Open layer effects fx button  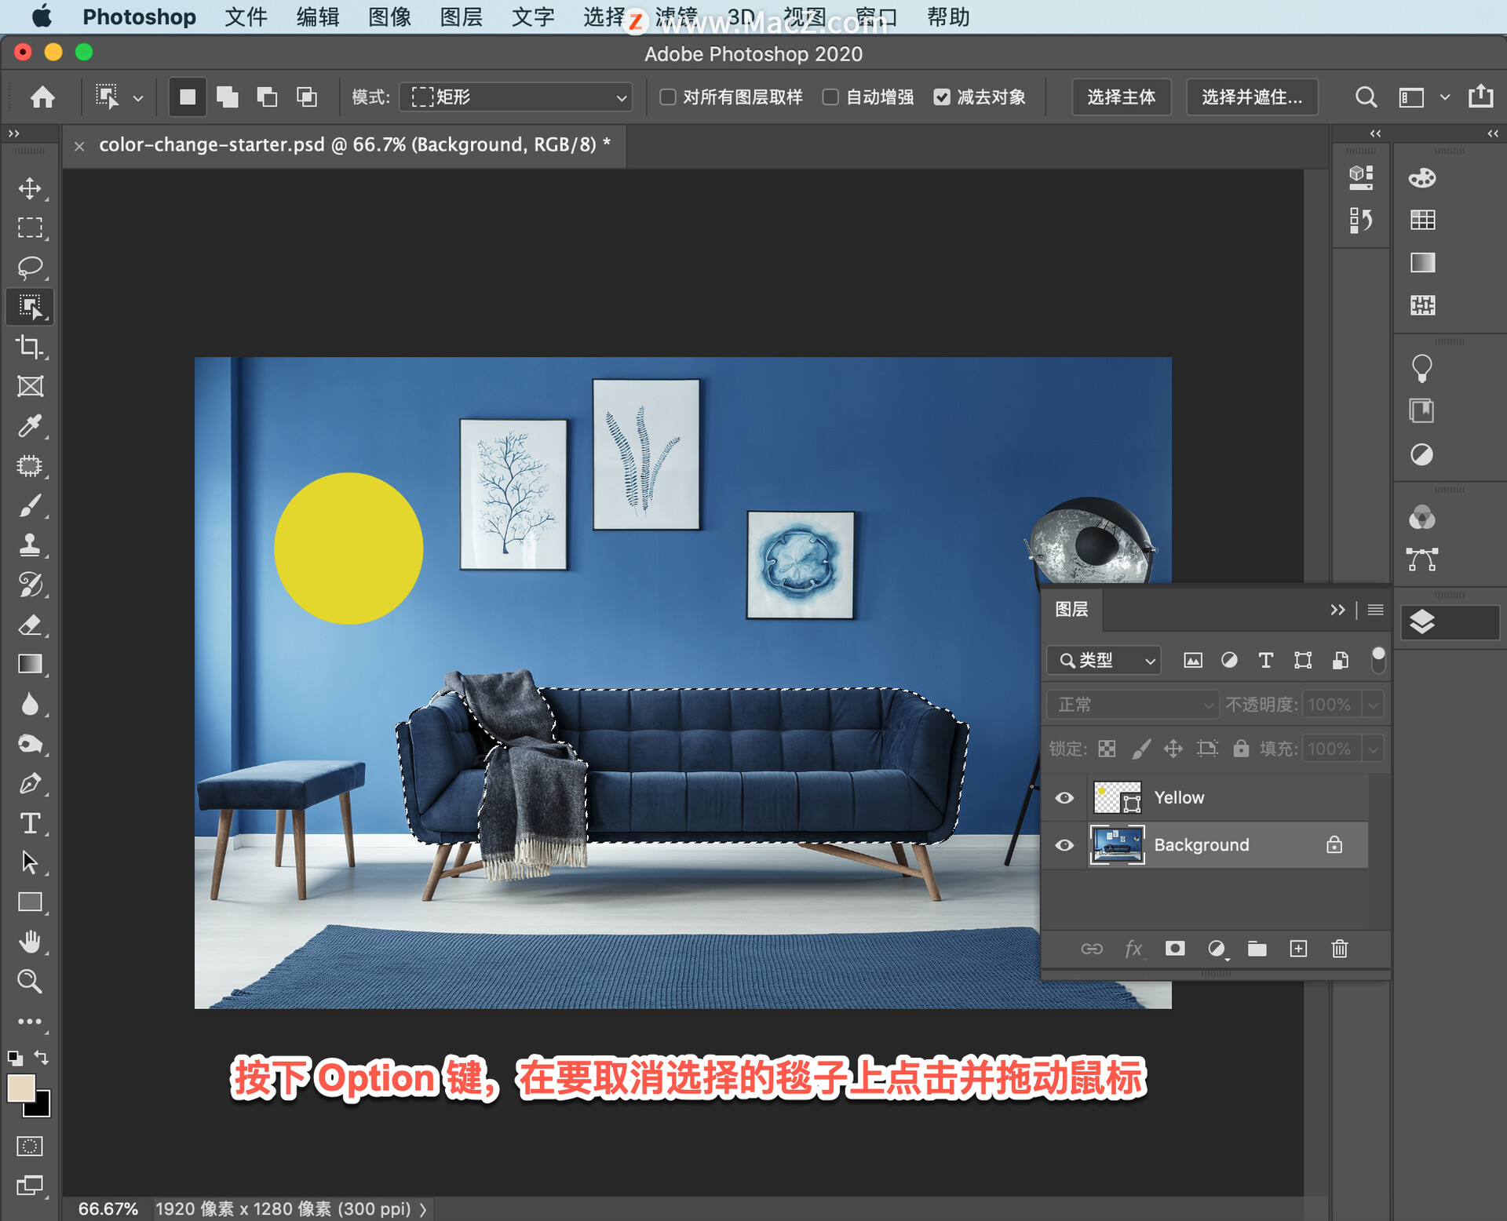[x=1133, y=949]
